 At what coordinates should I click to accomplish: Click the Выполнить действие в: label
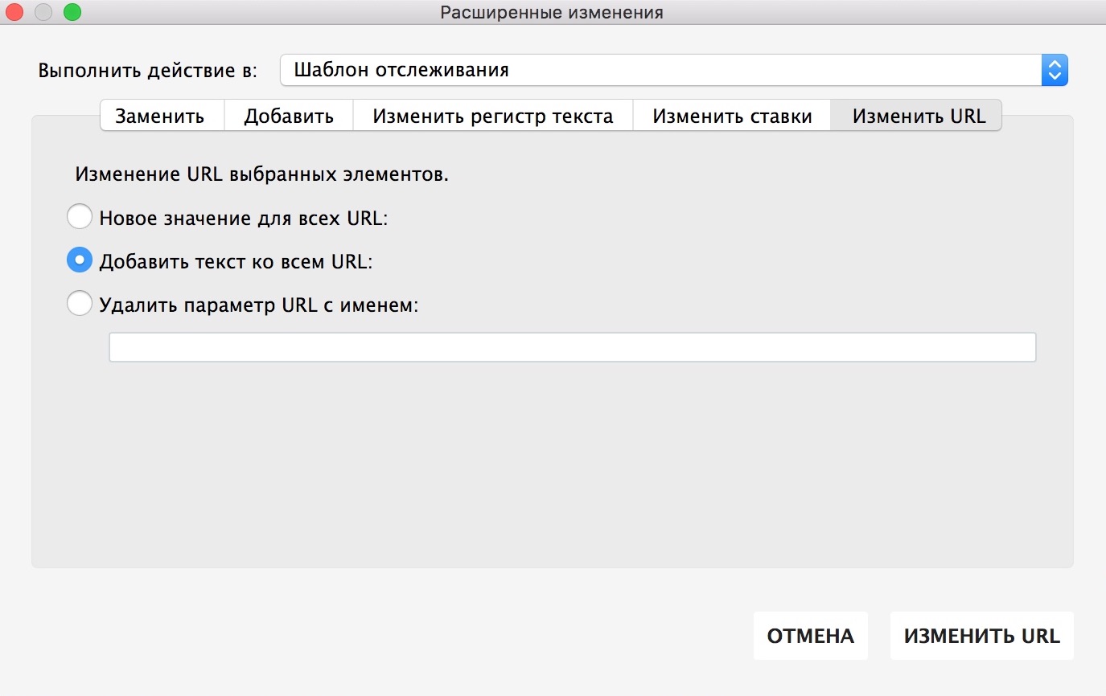[147, 71]
